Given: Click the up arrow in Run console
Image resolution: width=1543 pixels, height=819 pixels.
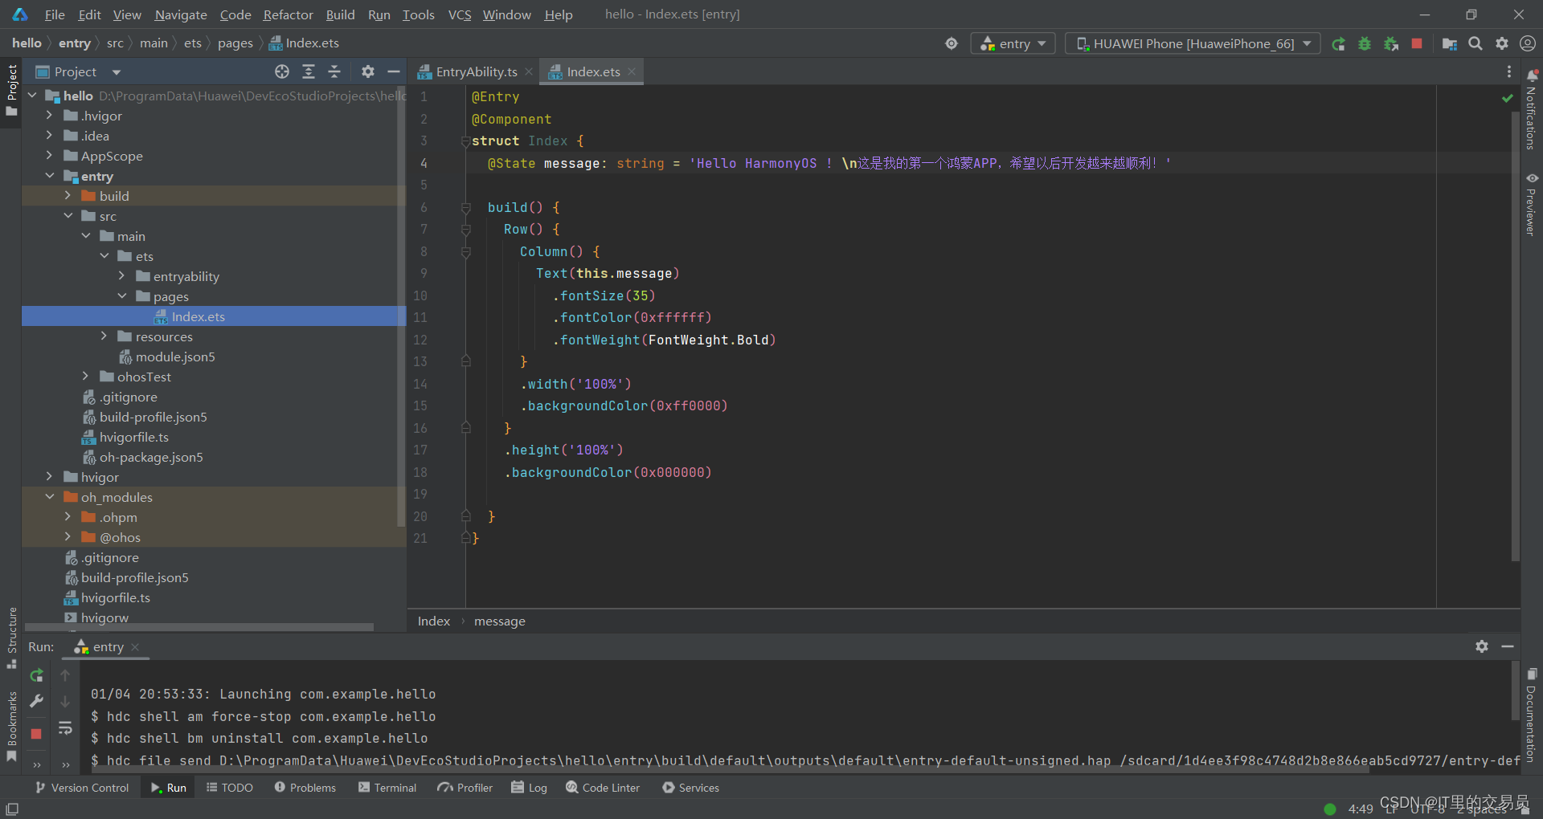Looking at the screenshot, I should (65, 675).
